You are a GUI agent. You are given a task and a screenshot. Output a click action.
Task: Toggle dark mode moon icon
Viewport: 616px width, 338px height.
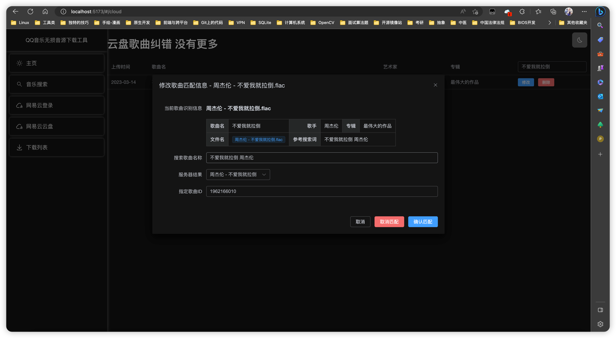pyautogui.click(x=579, y=40)
